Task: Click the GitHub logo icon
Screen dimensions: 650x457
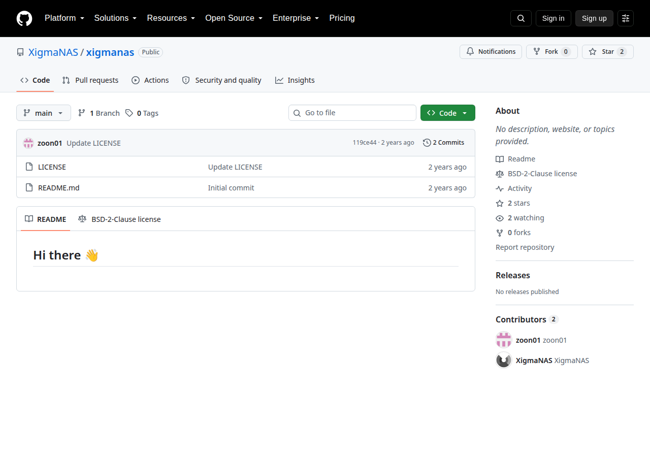Action: tap(24, 18)
